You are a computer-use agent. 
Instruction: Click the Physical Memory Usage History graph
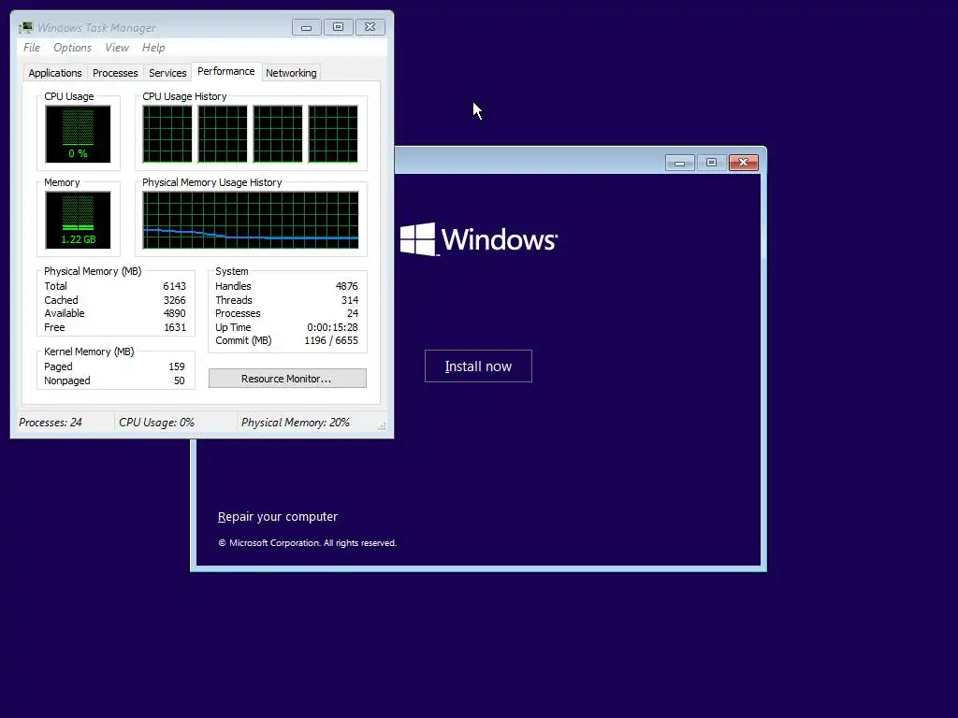click(251, 221)
